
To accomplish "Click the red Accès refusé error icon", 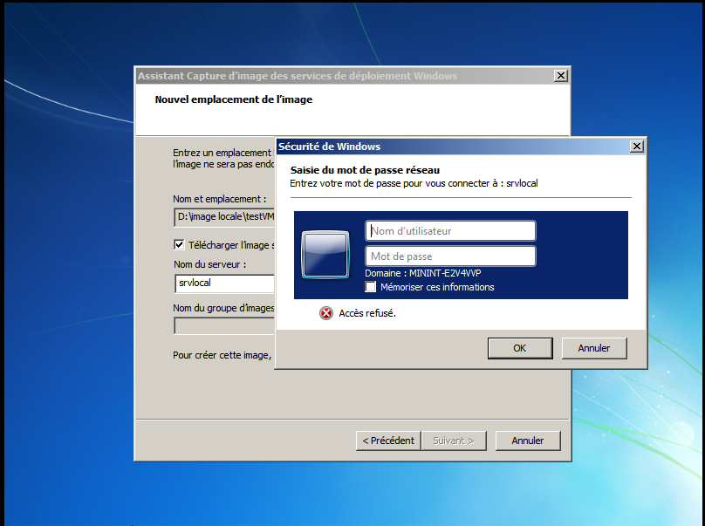I will [x=326, y=313].
